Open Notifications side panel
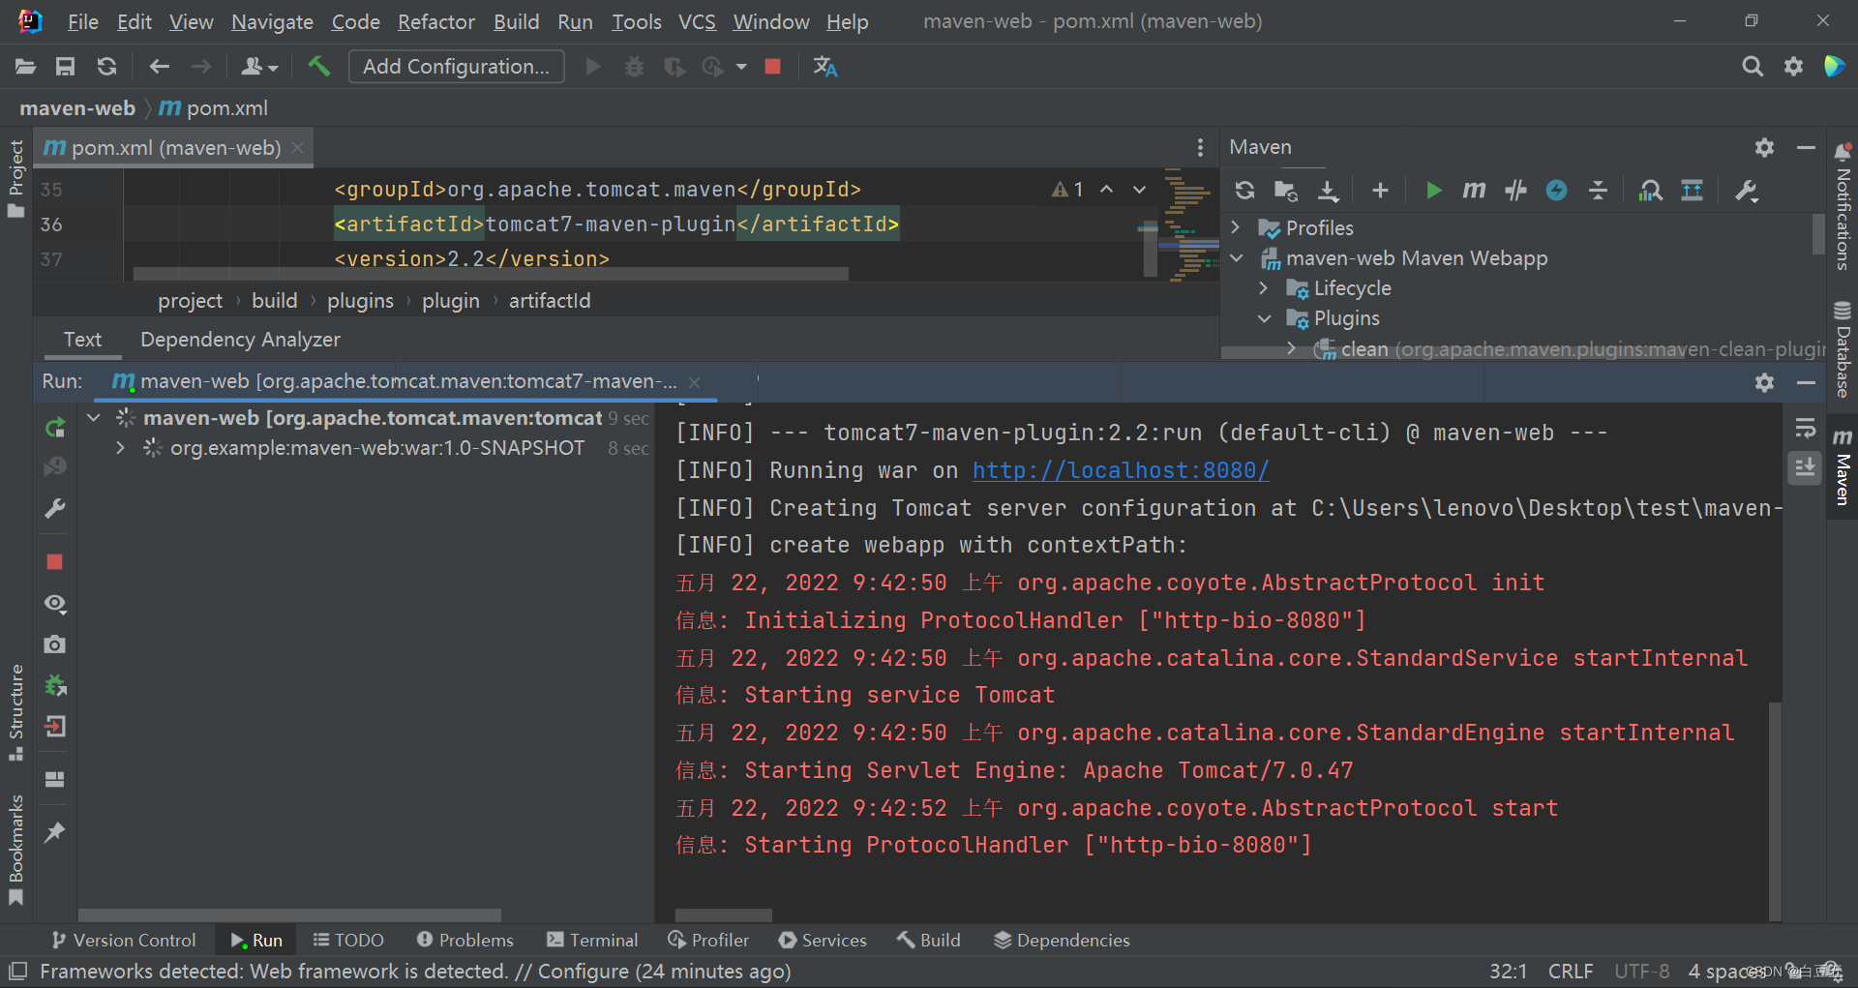Viewport: 1858px width, 988px height. [x=1843, y=207]
